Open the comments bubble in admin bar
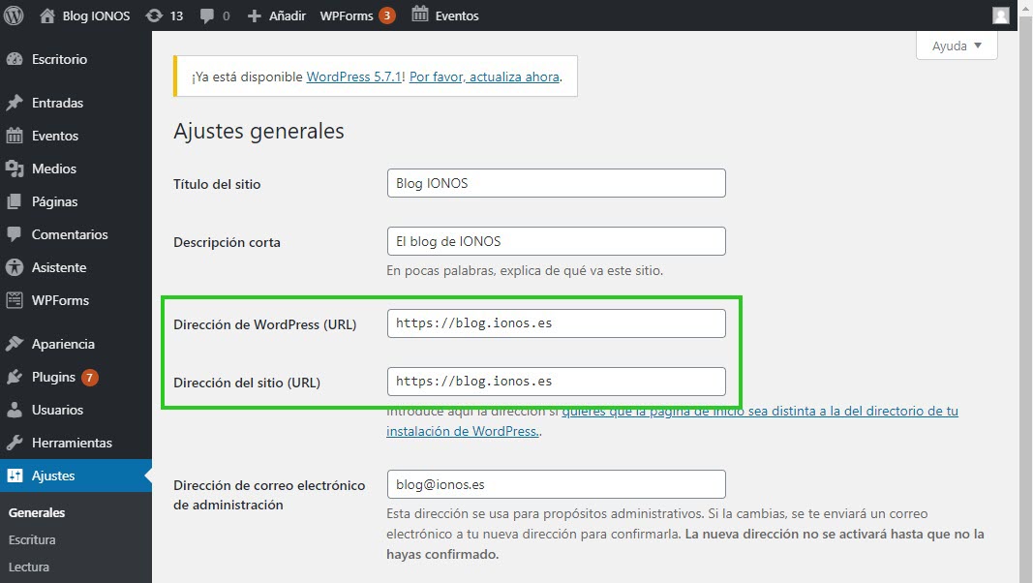Screen dimensions: 1033x583 (207, 15)
